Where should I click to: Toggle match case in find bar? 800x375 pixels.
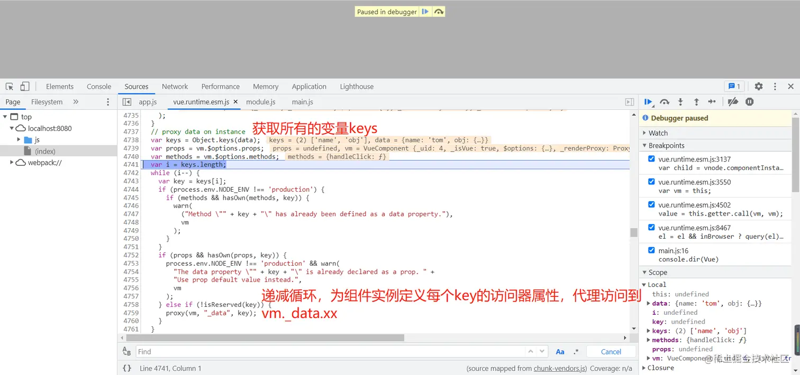(x=560, y=352)
